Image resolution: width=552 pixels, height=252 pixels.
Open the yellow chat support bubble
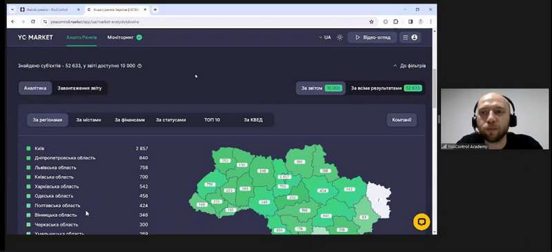(422, 222)
